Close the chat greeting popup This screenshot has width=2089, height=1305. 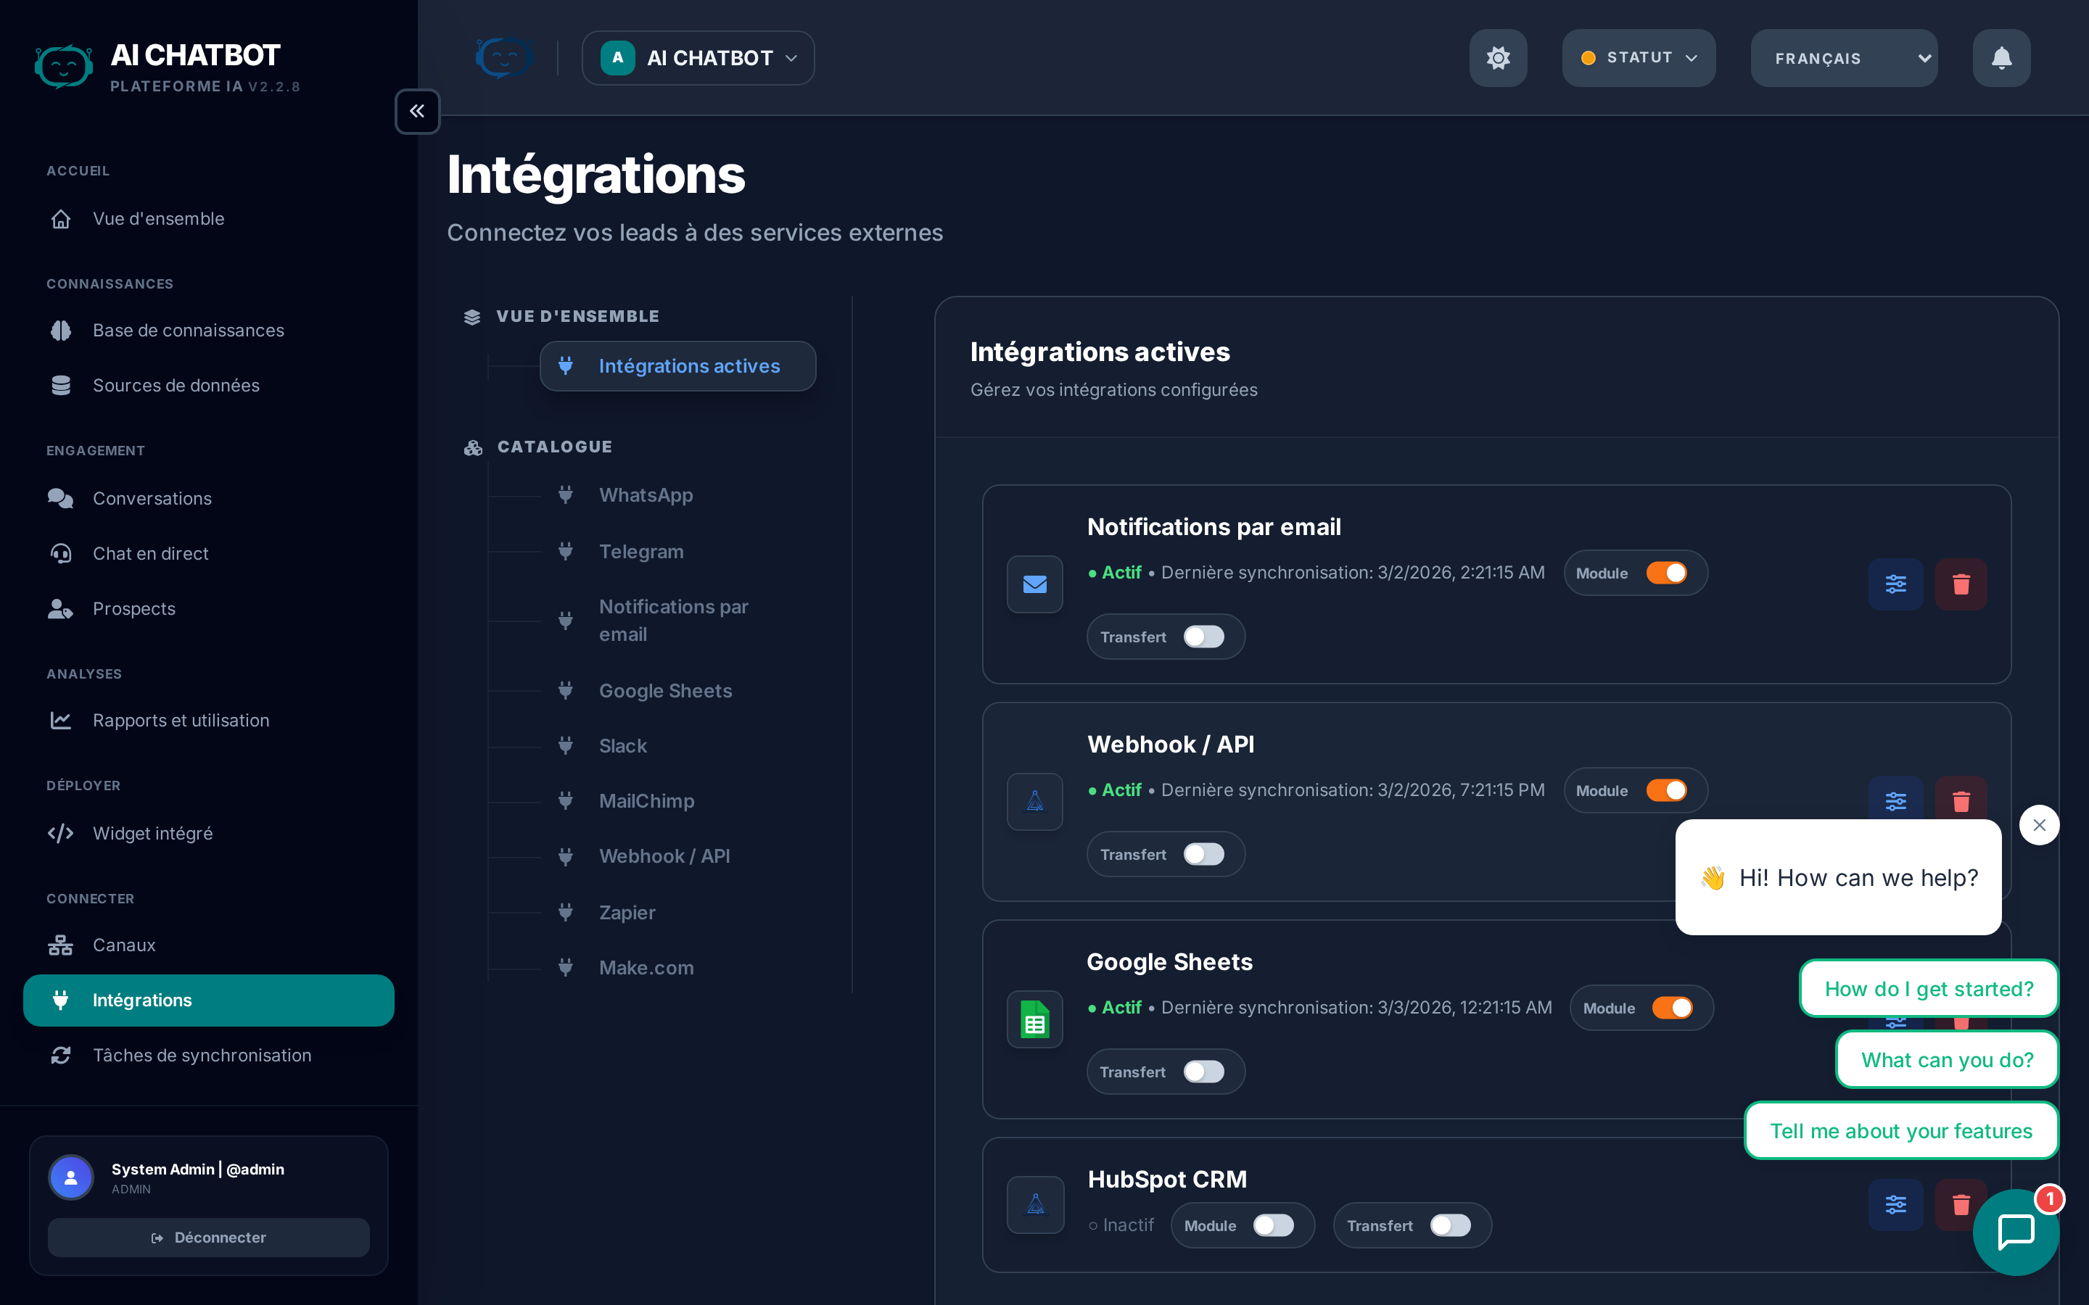pyautogui.click(x=2039, y=825)
